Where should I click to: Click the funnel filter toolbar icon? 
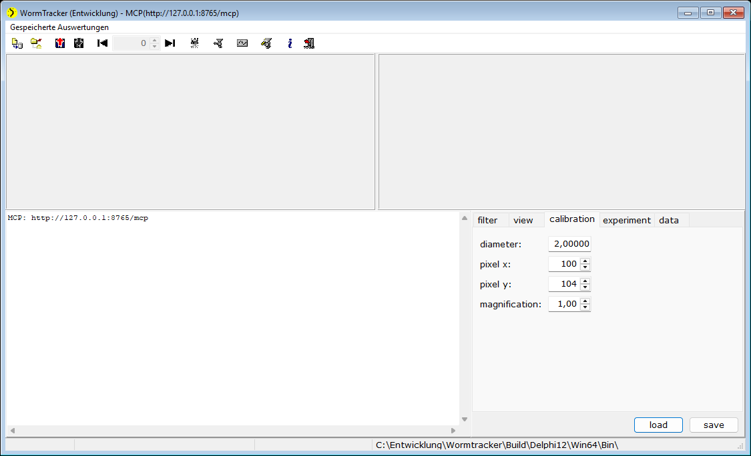tap(218, 43)
